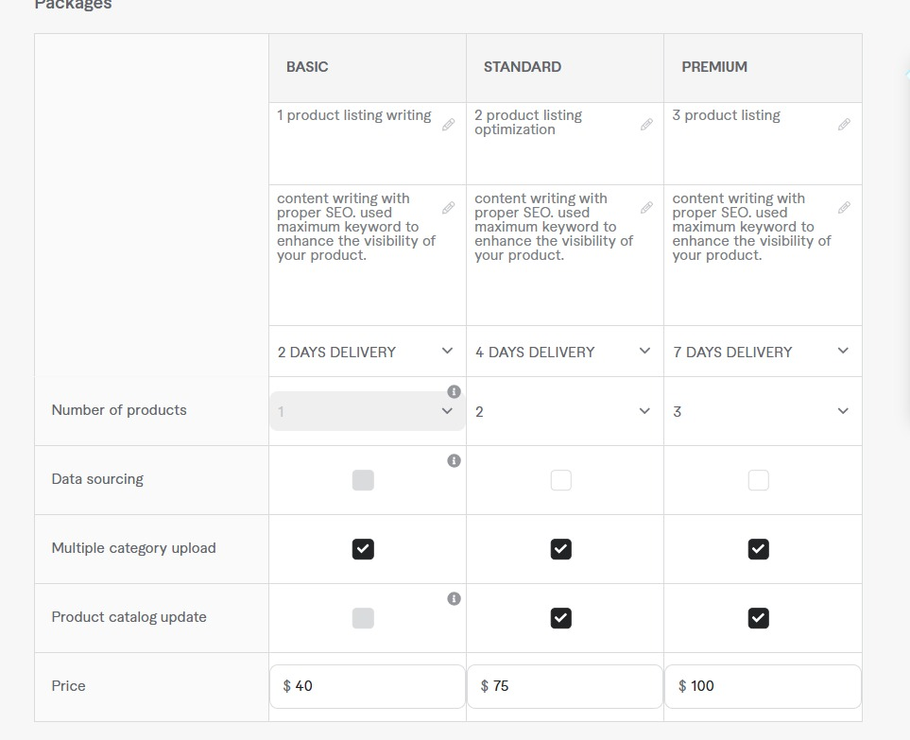This screenshot has width=910, height=740.
Task: Expand Standard number of products dropdown
Action: coord(565,411)
